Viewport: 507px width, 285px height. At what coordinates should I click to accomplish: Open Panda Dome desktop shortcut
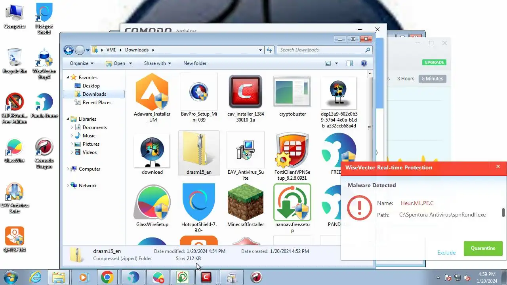pyautogui.click(x=44, y=106)
